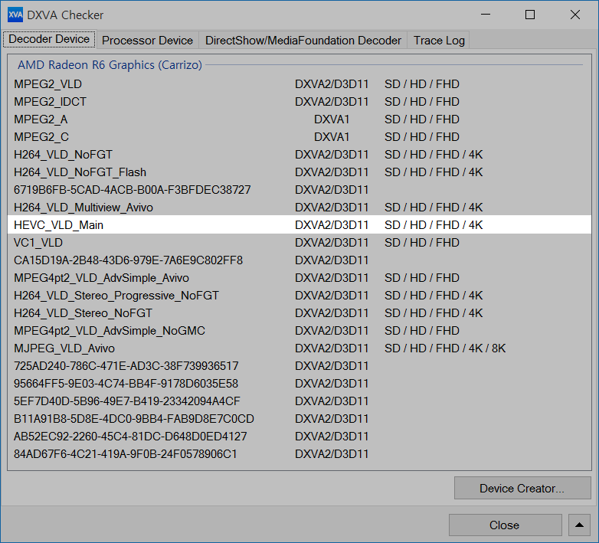Select the 5EF7D40D-5B96-49E7-B419-23342094A4CF row
The width and height of the screenshot is (599, 543).
(x=299, y=401)
